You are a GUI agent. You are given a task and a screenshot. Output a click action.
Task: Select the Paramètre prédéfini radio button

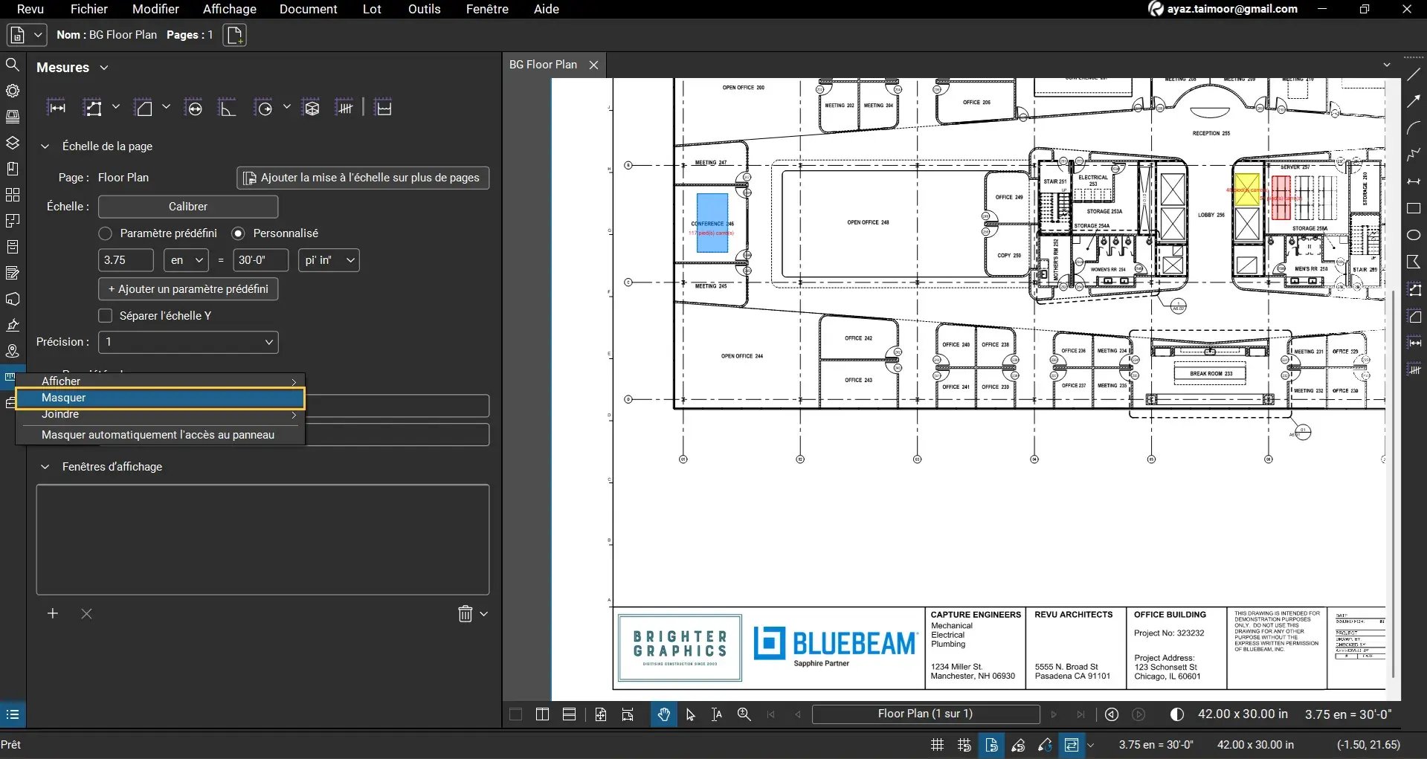tap(106, 233)
